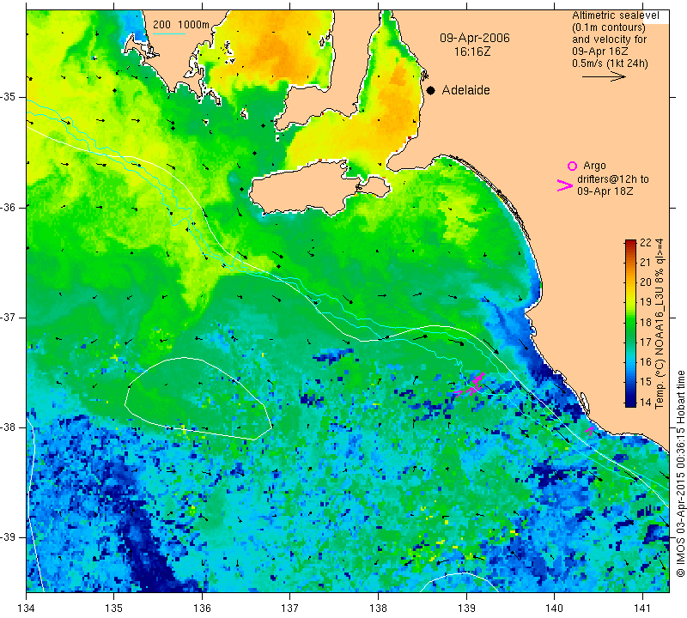This screenshot has height=618, width=687.
Task: Click the magenta drifter arrowhead legend symbol
Action: pos(565,185)
